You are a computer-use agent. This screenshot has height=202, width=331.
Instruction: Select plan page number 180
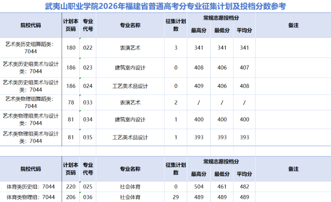(x=71, y=48)
